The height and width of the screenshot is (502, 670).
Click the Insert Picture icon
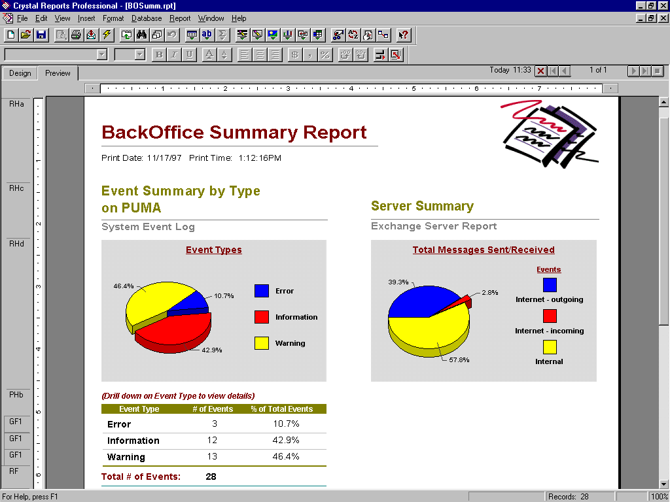coord(273,35)
